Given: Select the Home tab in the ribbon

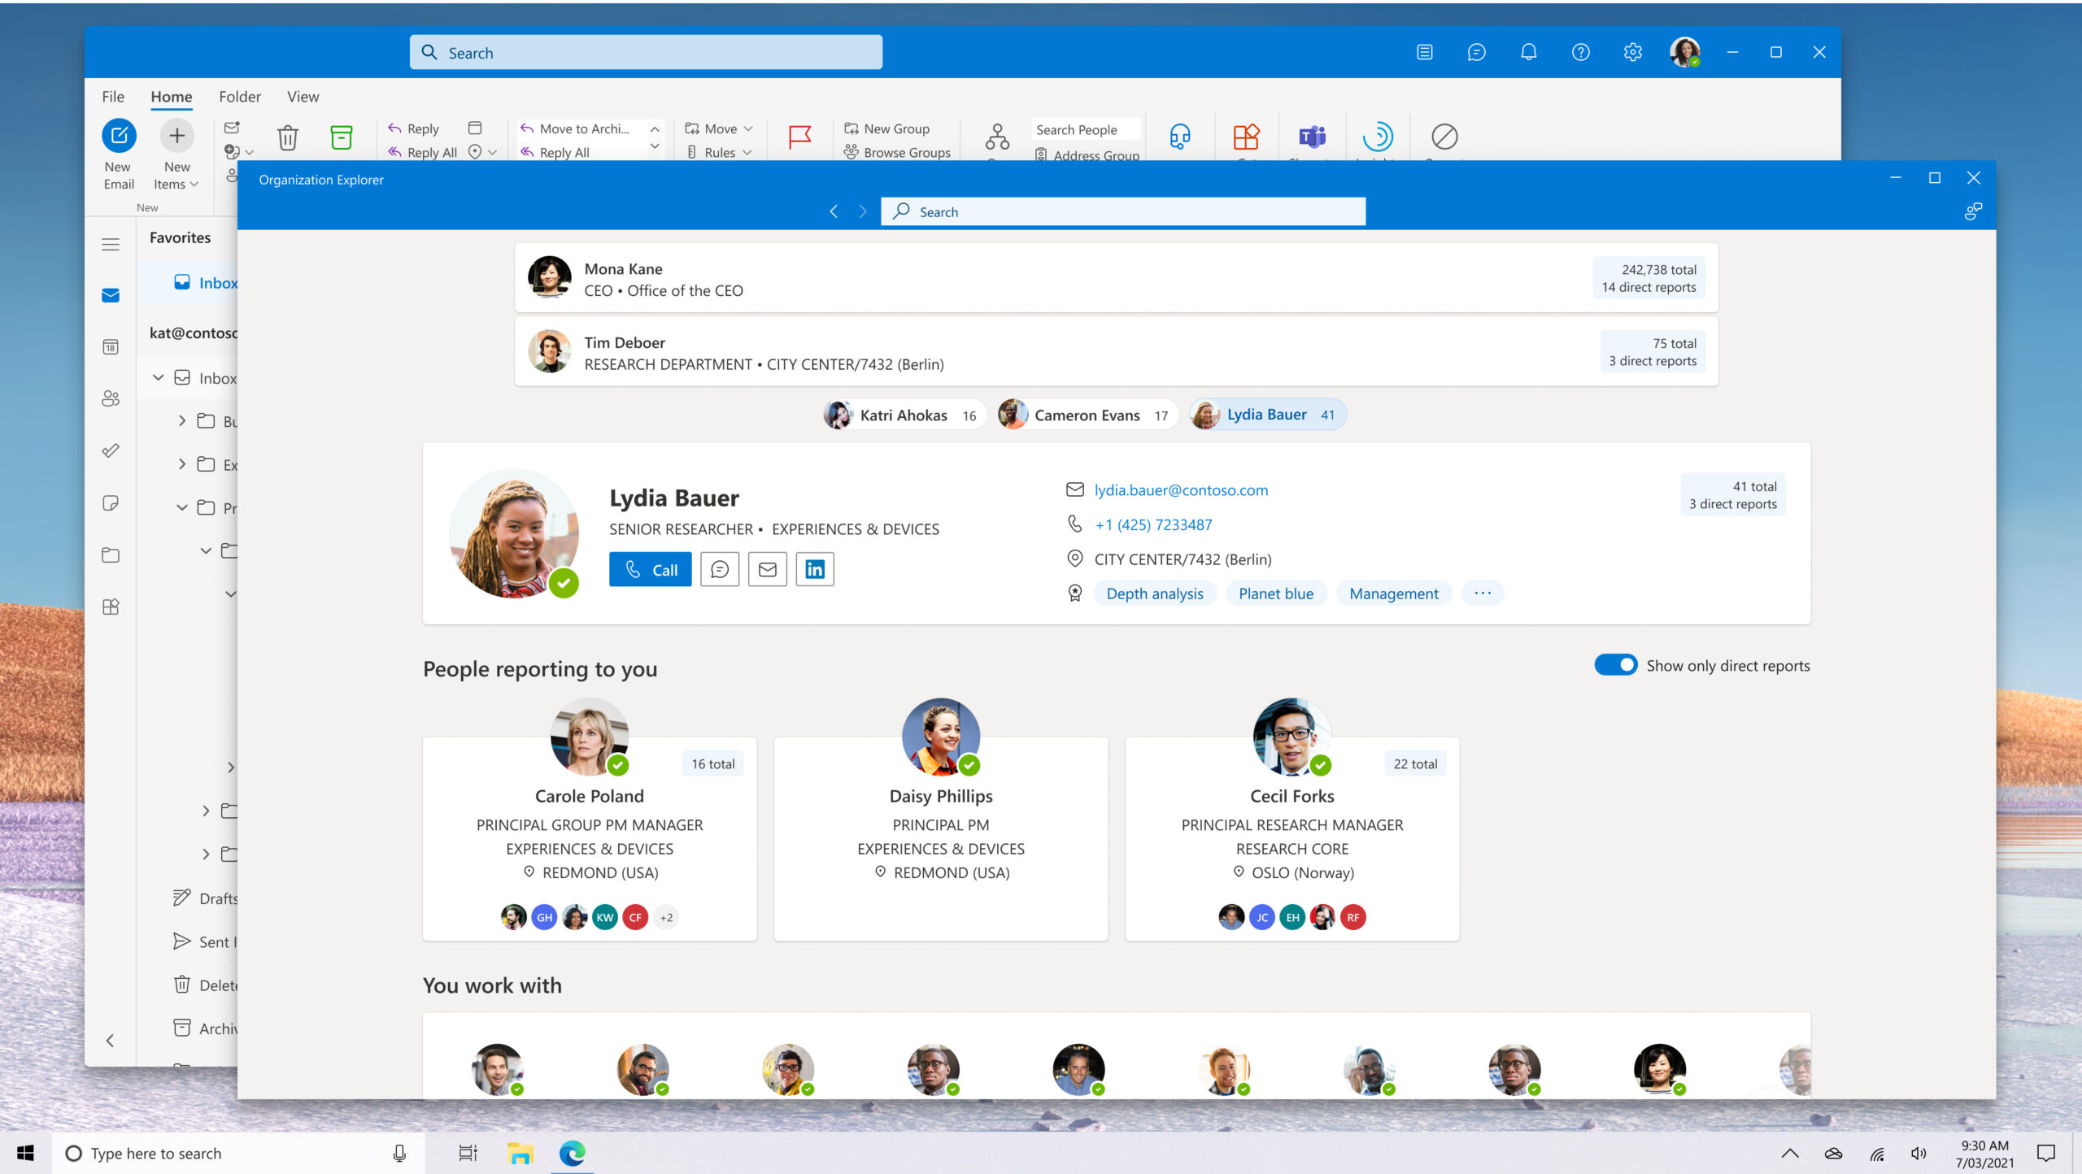Looking at the screenshot, I should pos(170,96).
